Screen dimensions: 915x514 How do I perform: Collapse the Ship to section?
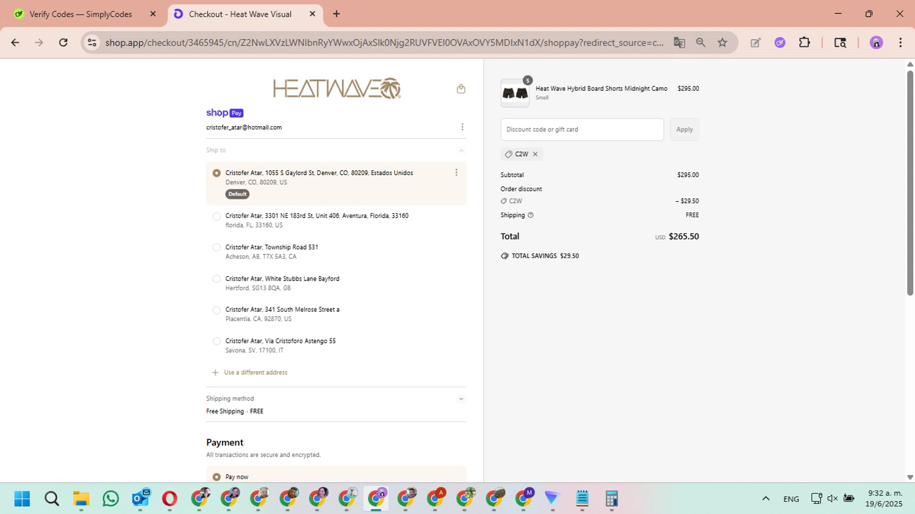pyautogui.click(x=461, y=151)
